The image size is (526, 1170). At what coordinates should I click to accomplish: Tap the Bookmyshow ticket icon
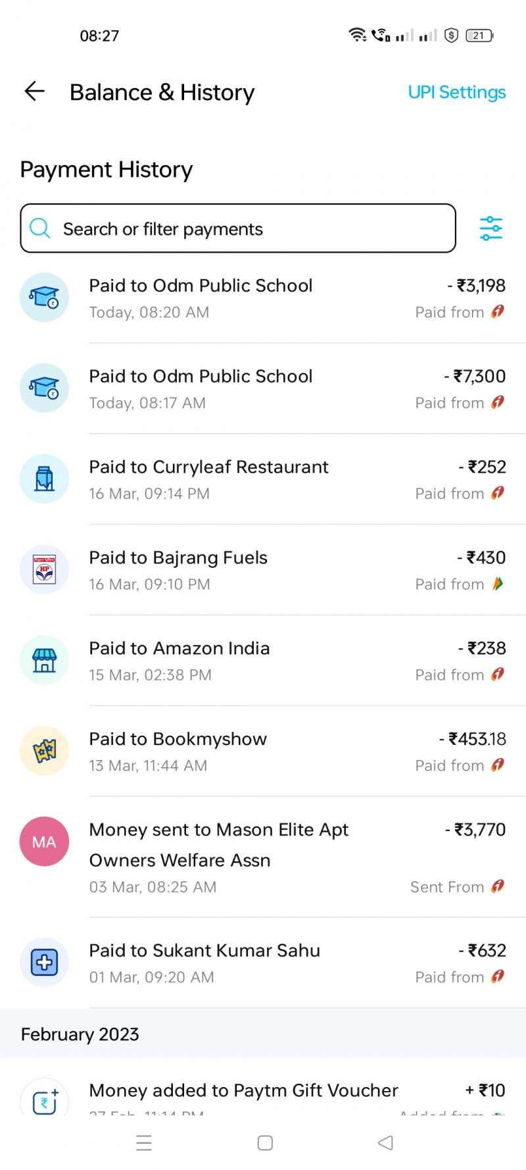[x=44, y=751]
